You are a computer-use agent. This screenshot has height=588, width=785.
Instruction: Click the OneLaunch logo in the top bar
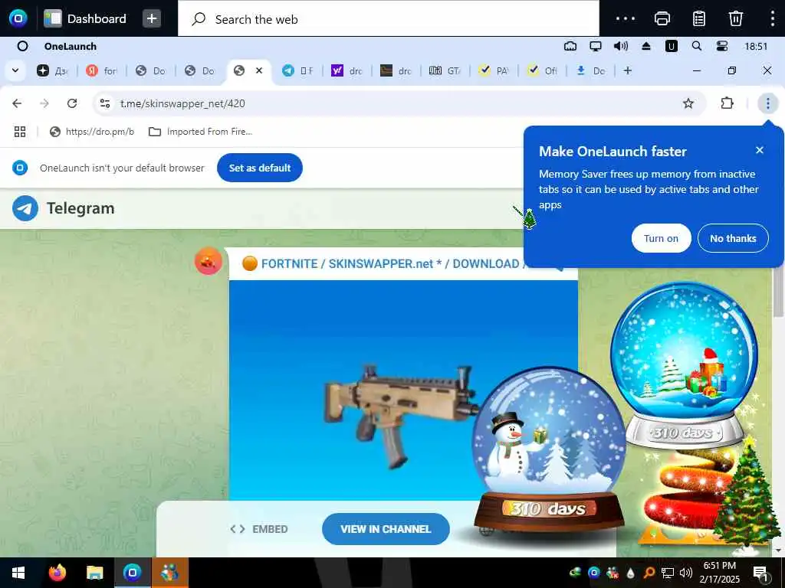pos(18,18)
